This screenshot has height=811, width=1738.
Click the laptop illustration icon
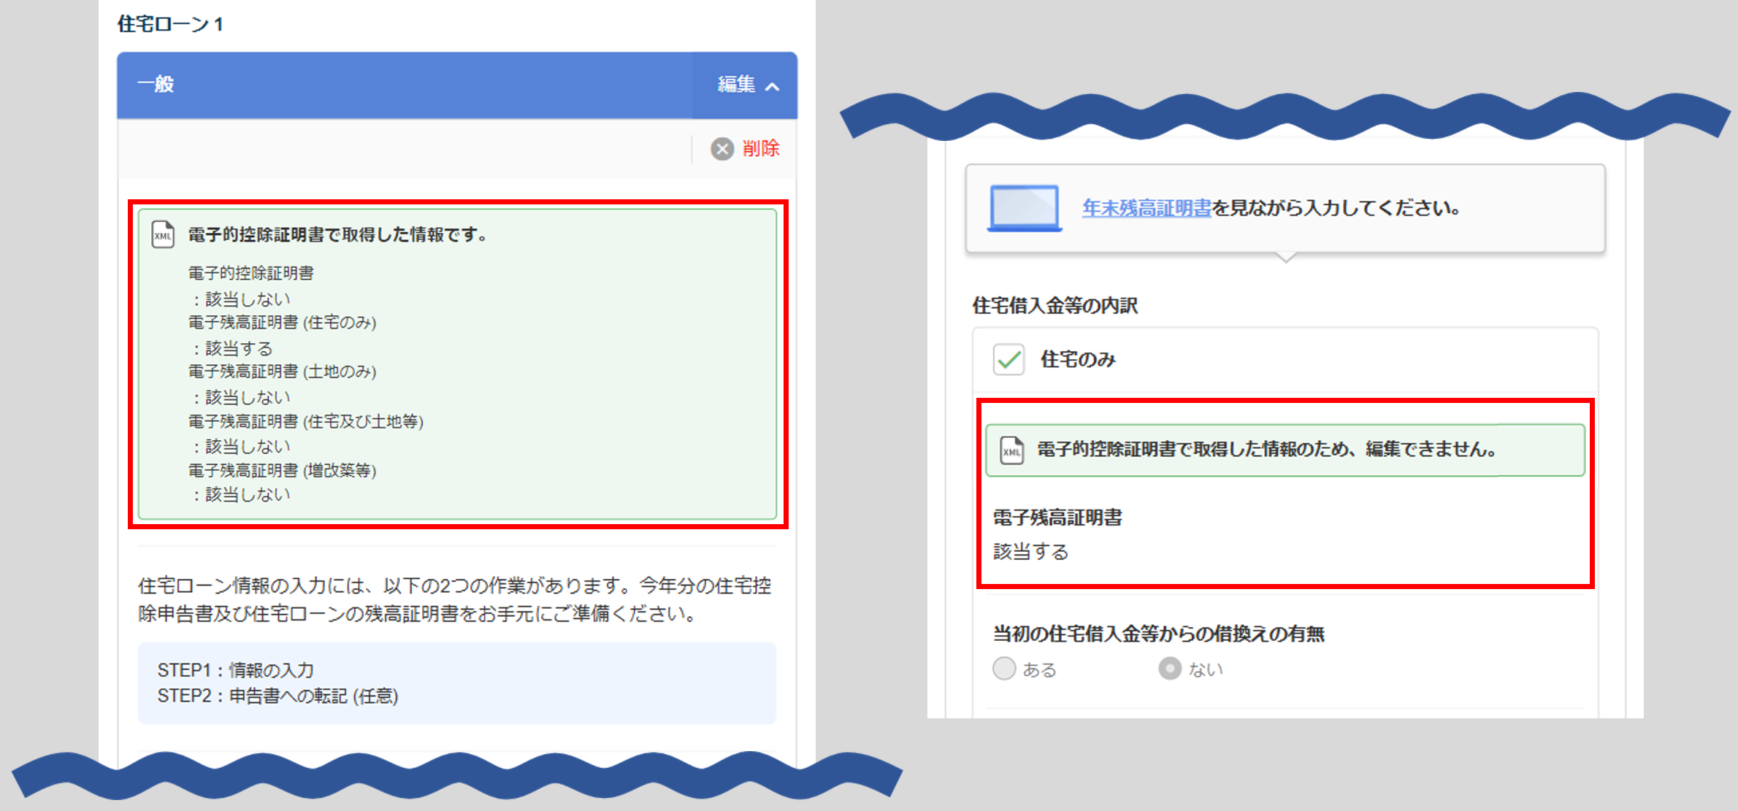point(1025,208)
